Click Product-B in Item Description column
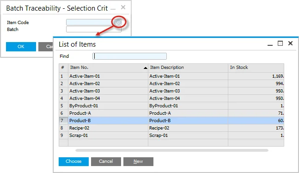The width and height of the screenshot is (299, 173). [x=188, y=120]
